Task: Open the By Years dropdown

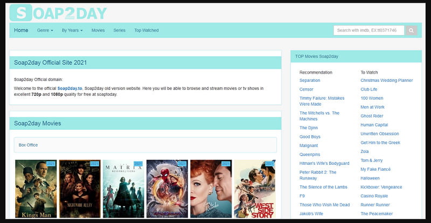Action: tap(72, 30)
